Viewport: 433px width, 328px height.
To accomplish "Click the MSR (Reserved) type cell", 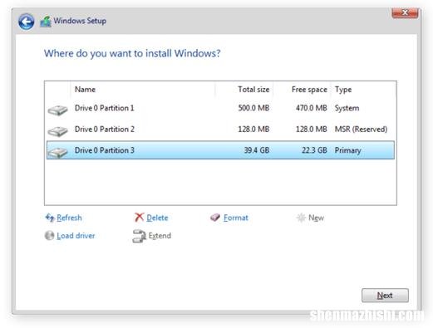I will point(361,130).
